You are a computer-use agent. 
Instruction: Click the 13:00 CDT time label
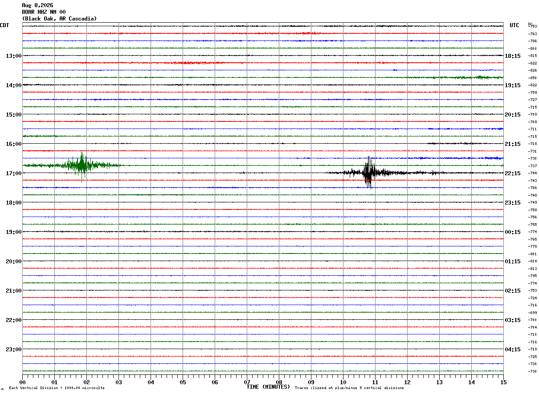(x=14, y=56)
